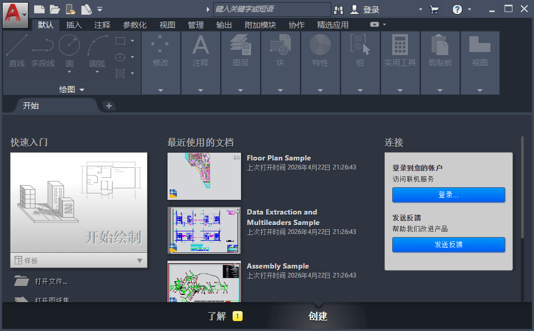Click the ribbon minimize toggle button
The height and width of the screenshot is (331, 534).
click(374, 25)
